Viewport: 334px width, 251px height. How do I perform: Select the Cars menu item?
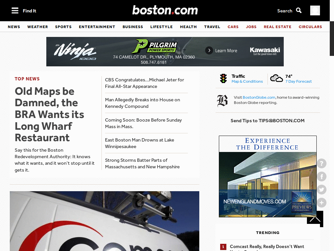233,27
